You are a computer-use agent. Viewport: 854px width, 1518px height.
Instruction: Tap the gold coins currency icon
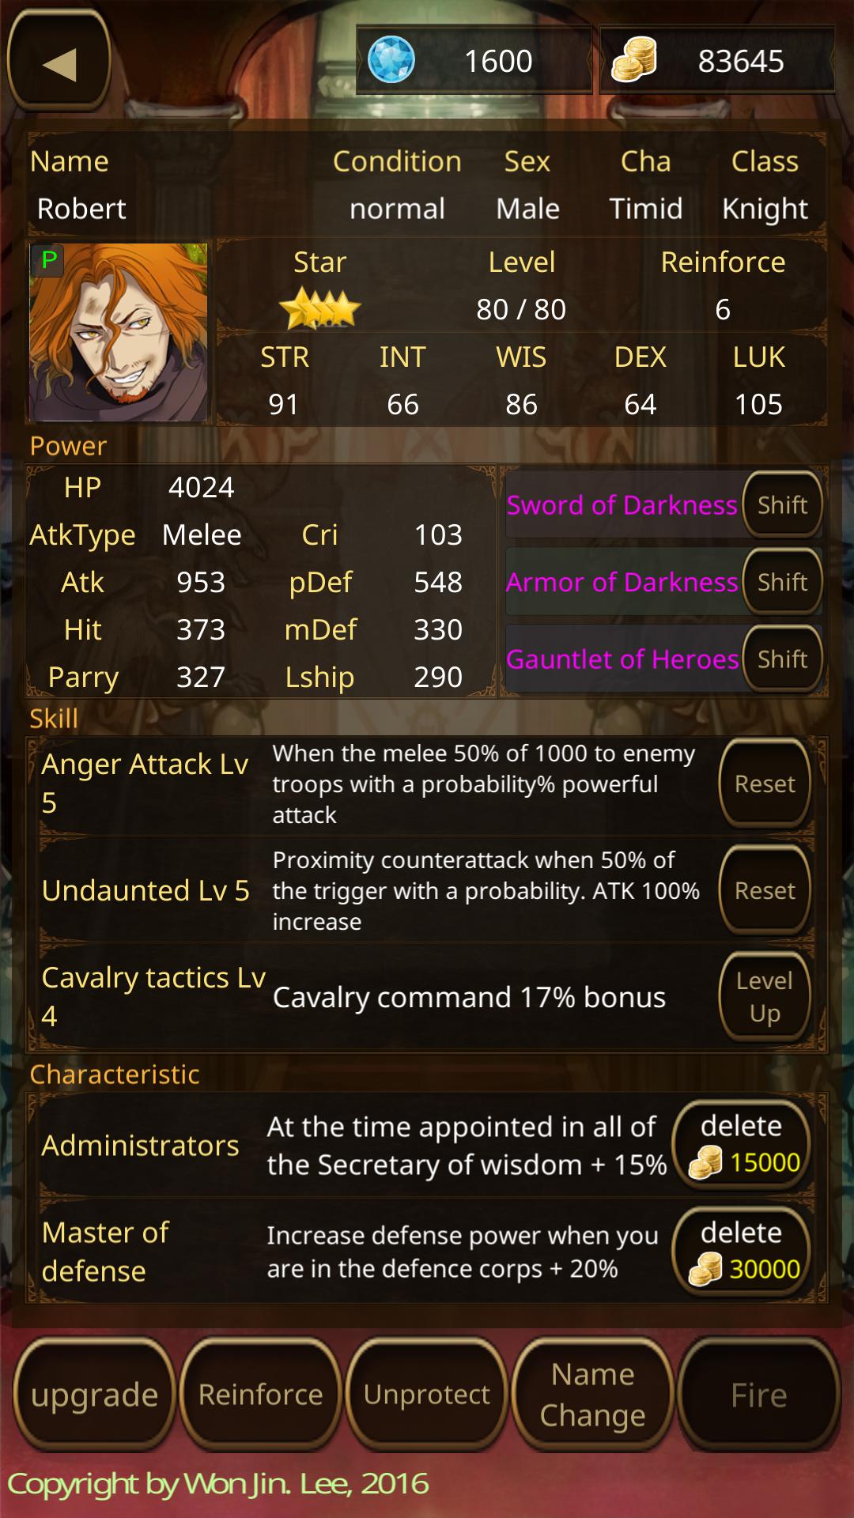pyautogui.click(x=634, y=60)
